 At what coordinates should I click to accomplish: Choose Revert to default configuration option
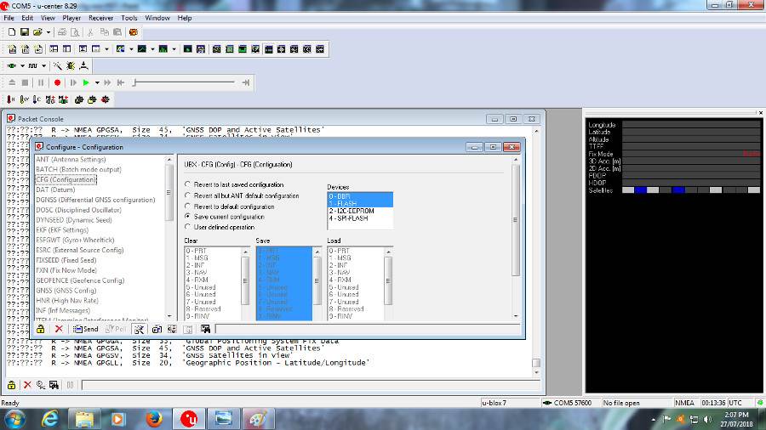[x=188, y=207]
